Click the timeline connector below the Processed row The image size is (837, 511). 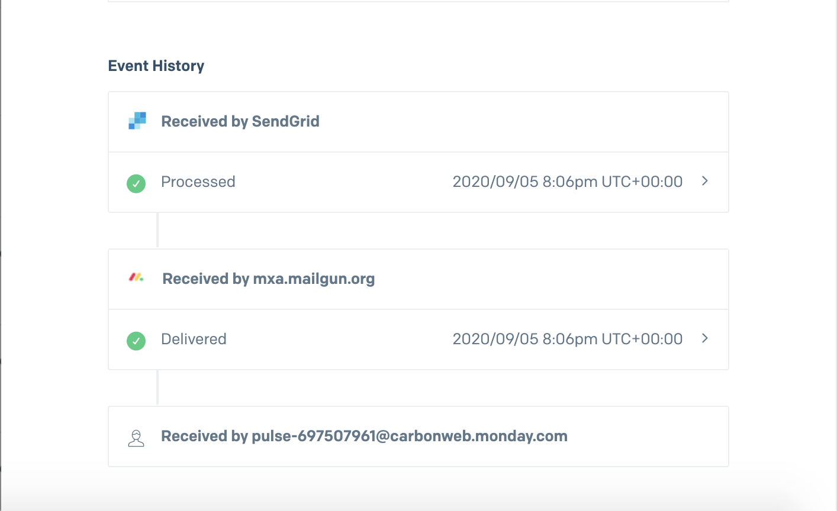[157, 230]
